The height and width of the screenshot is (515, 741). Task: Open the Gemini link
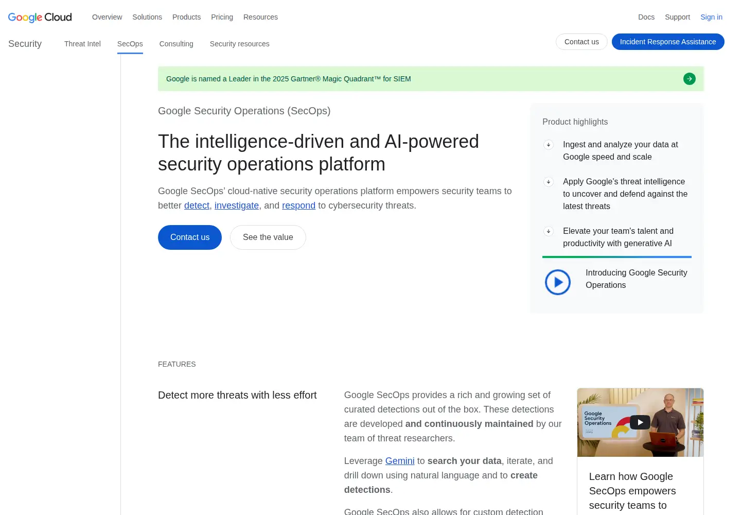(400, 461)
